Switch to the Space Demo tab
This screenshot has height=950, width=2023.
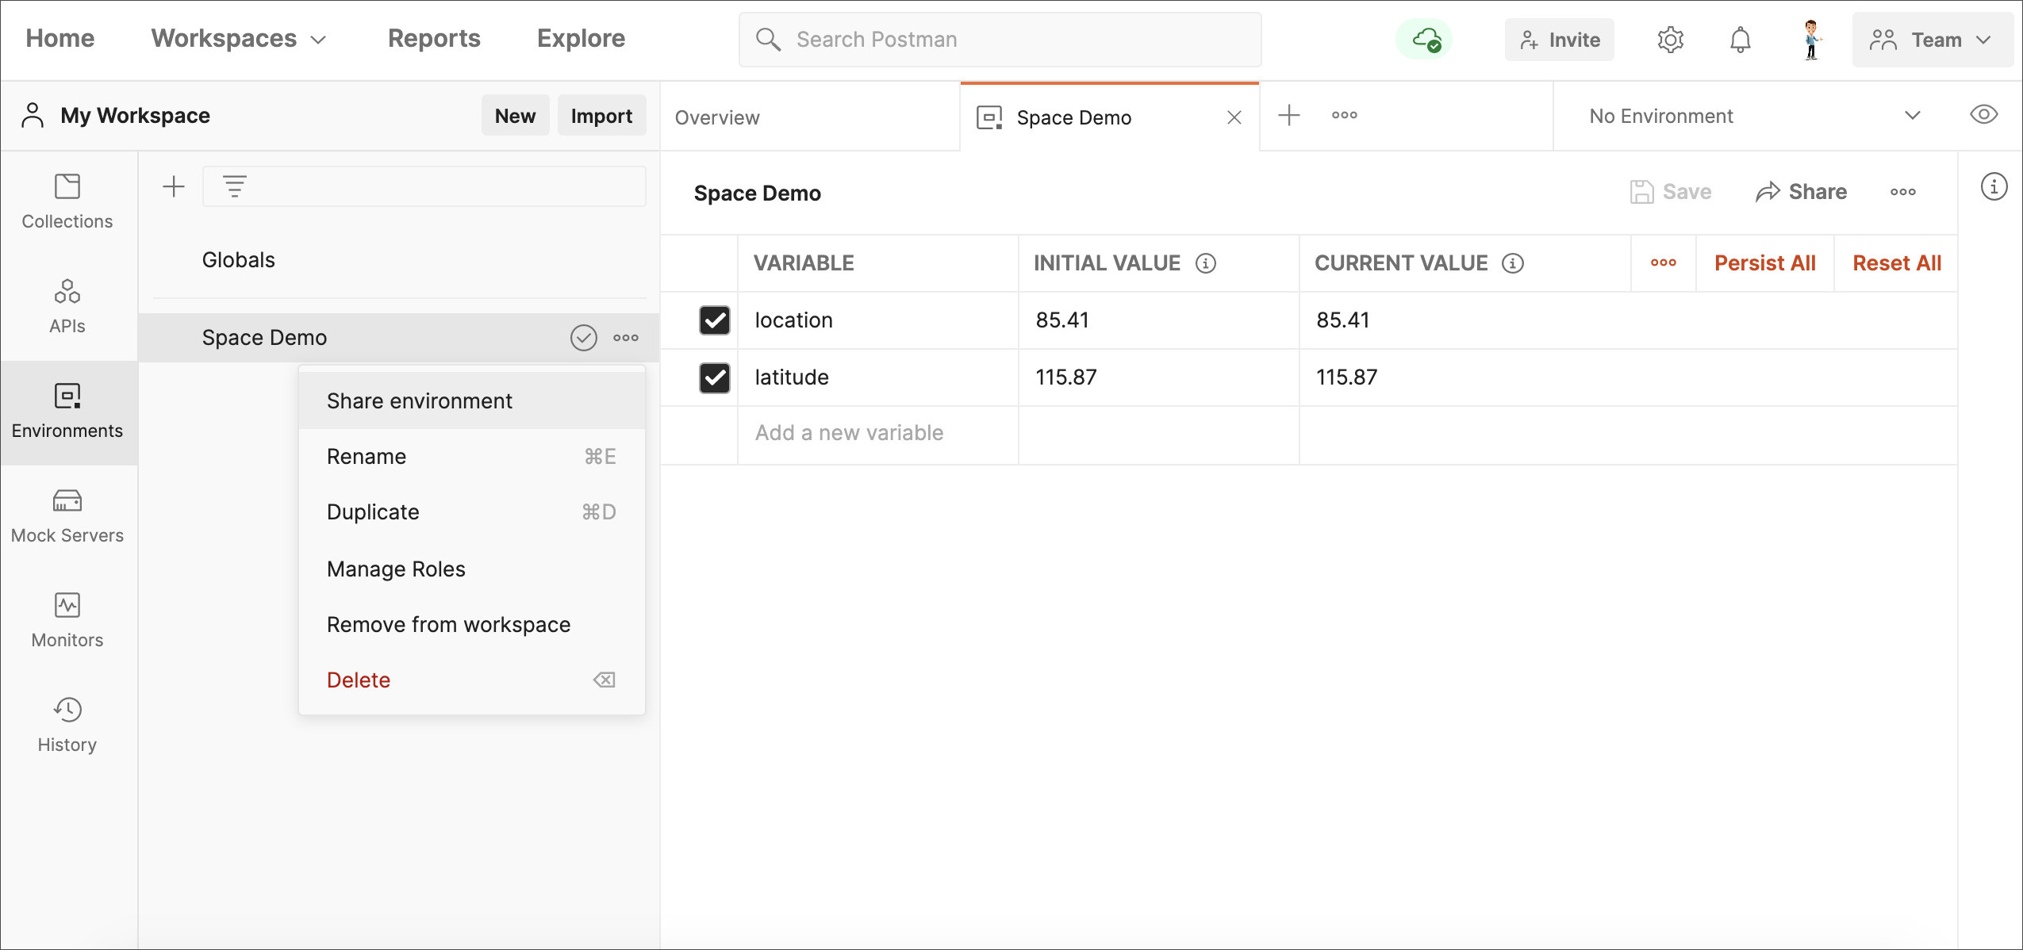1109,117
